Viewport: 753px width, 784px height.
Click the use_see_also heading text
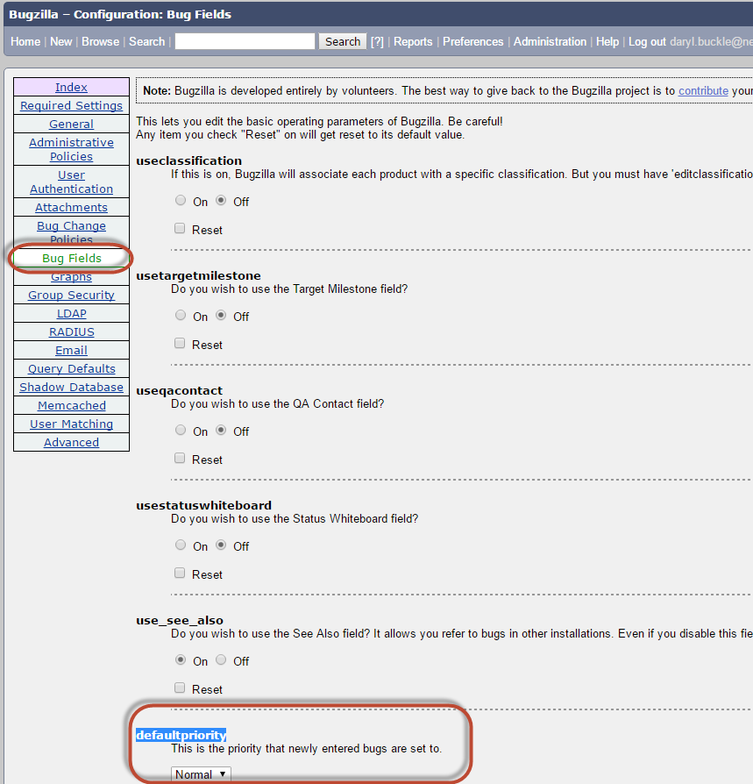pos(180,621)
